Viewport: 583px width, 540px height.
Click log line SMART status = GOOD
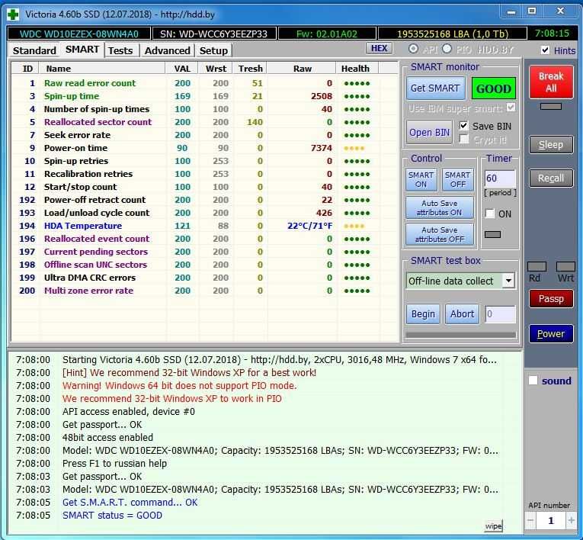point(112,515)
